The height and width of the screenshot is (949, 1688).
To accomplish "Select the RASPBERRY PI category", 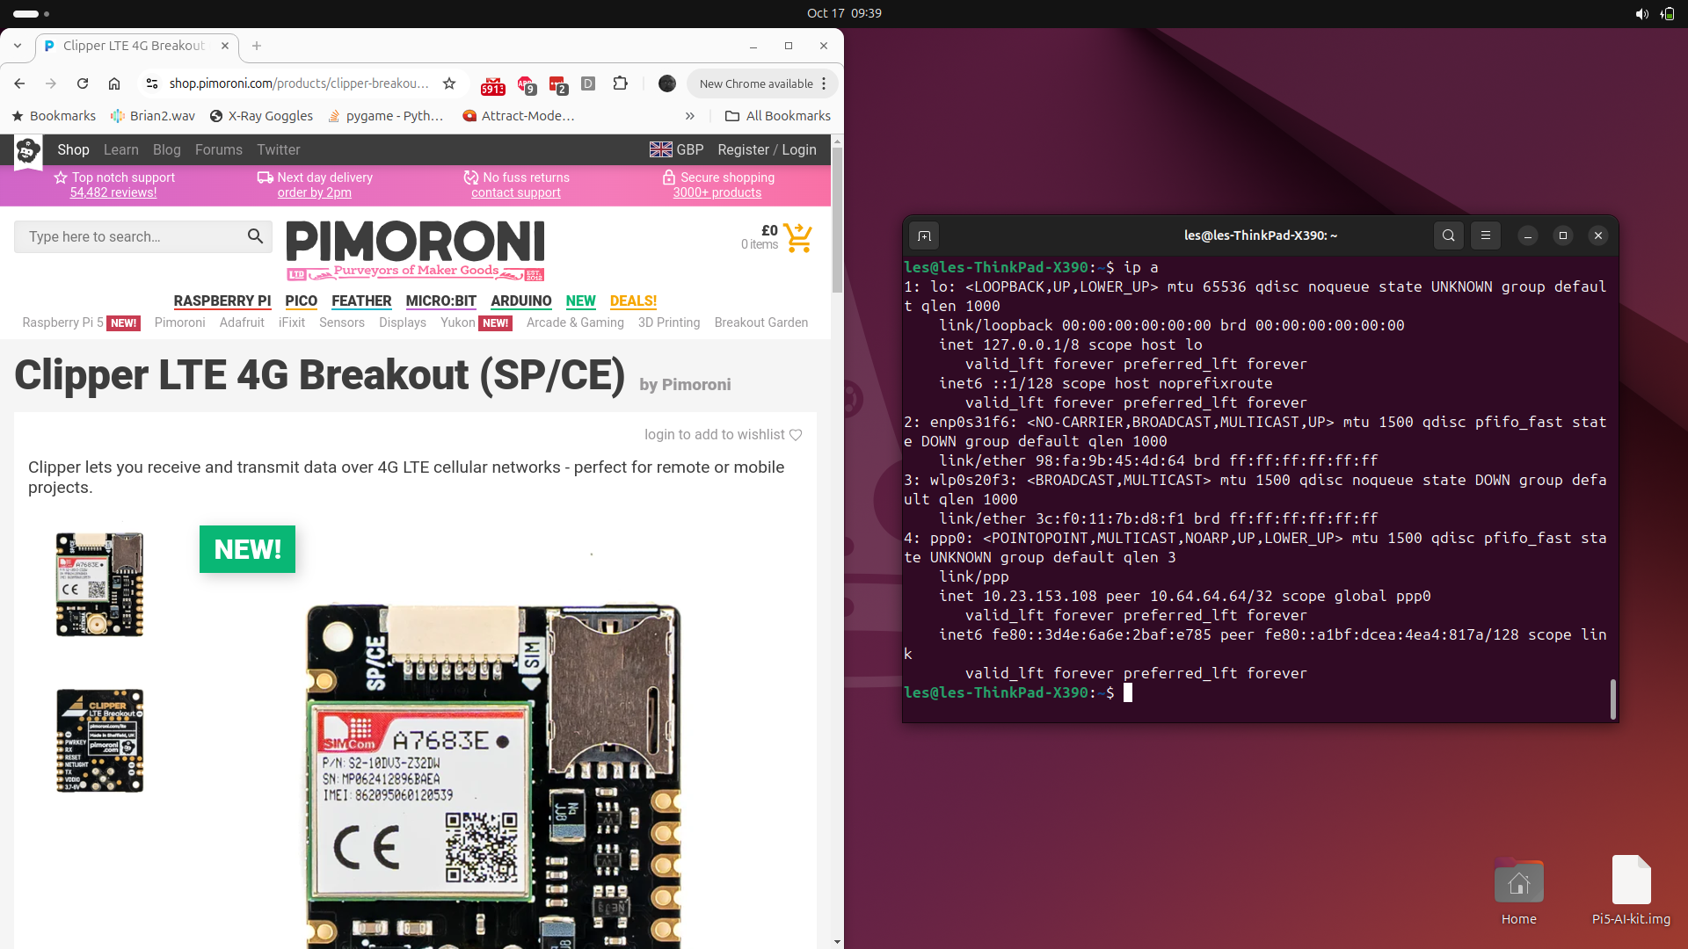I will coord(222,301).
